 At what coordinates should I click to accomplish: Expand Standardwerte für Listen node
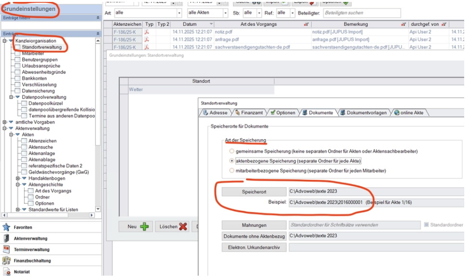[18, 210]
